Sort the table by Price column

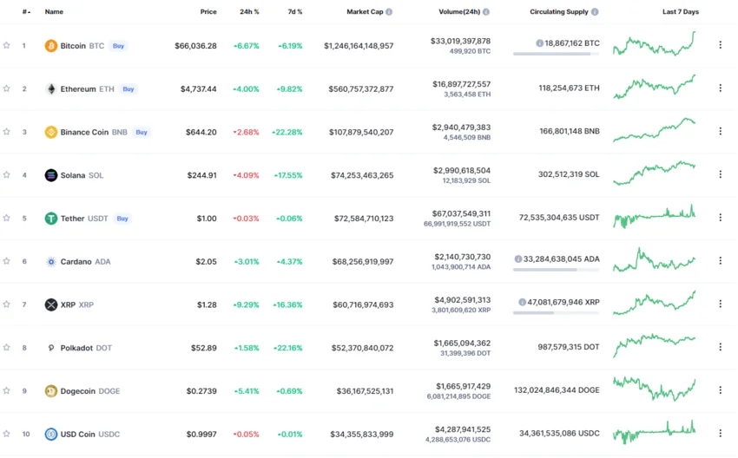(x=208, y=12)
